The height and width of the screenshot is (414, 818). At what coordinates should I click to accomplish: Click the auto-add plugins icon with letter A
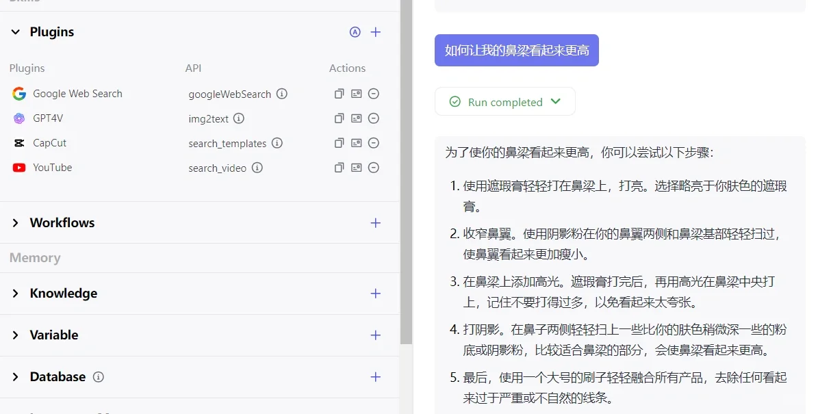[355, 32]
